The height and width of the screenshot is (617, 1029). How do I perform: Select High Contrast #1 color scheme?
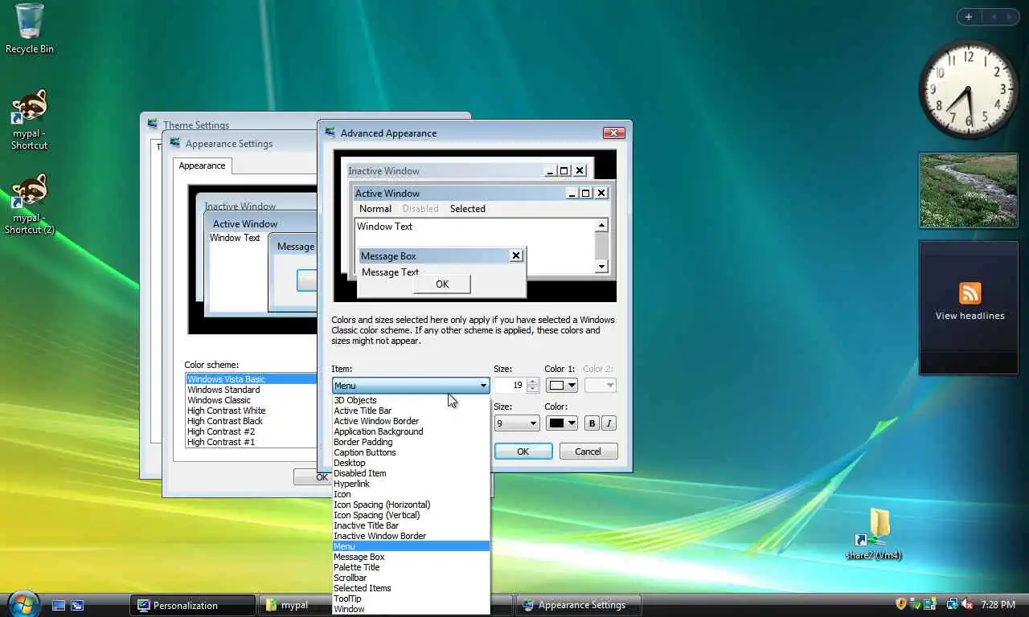pos(252,442)
